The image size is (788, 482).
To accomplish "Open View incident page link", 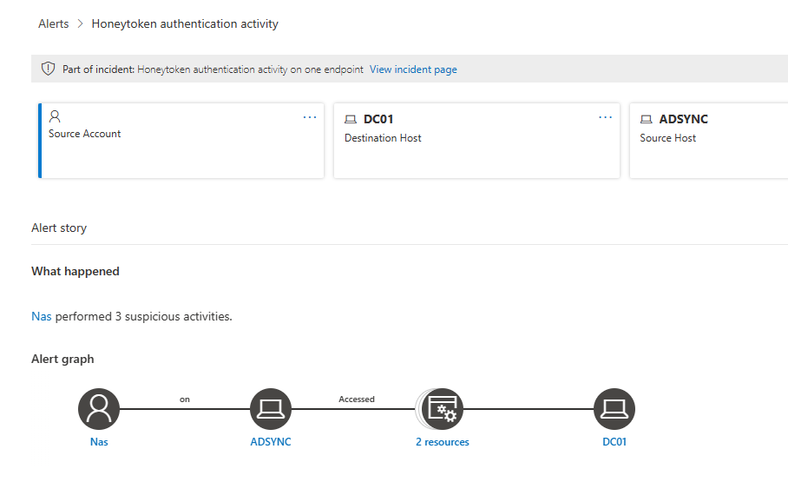I will pyautogui.click(x=413, y=69).
